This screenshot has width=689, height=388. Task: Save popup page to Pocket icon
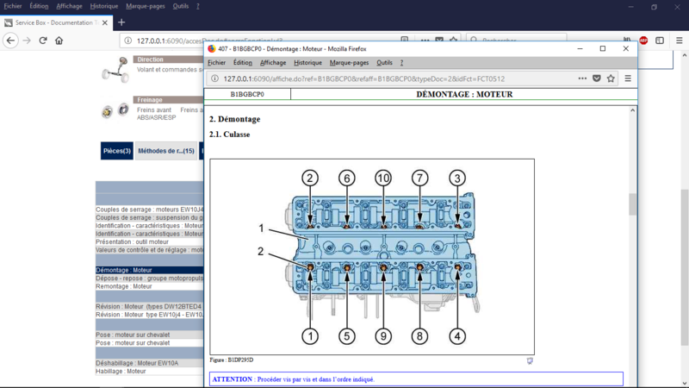[x=596, y=78]
